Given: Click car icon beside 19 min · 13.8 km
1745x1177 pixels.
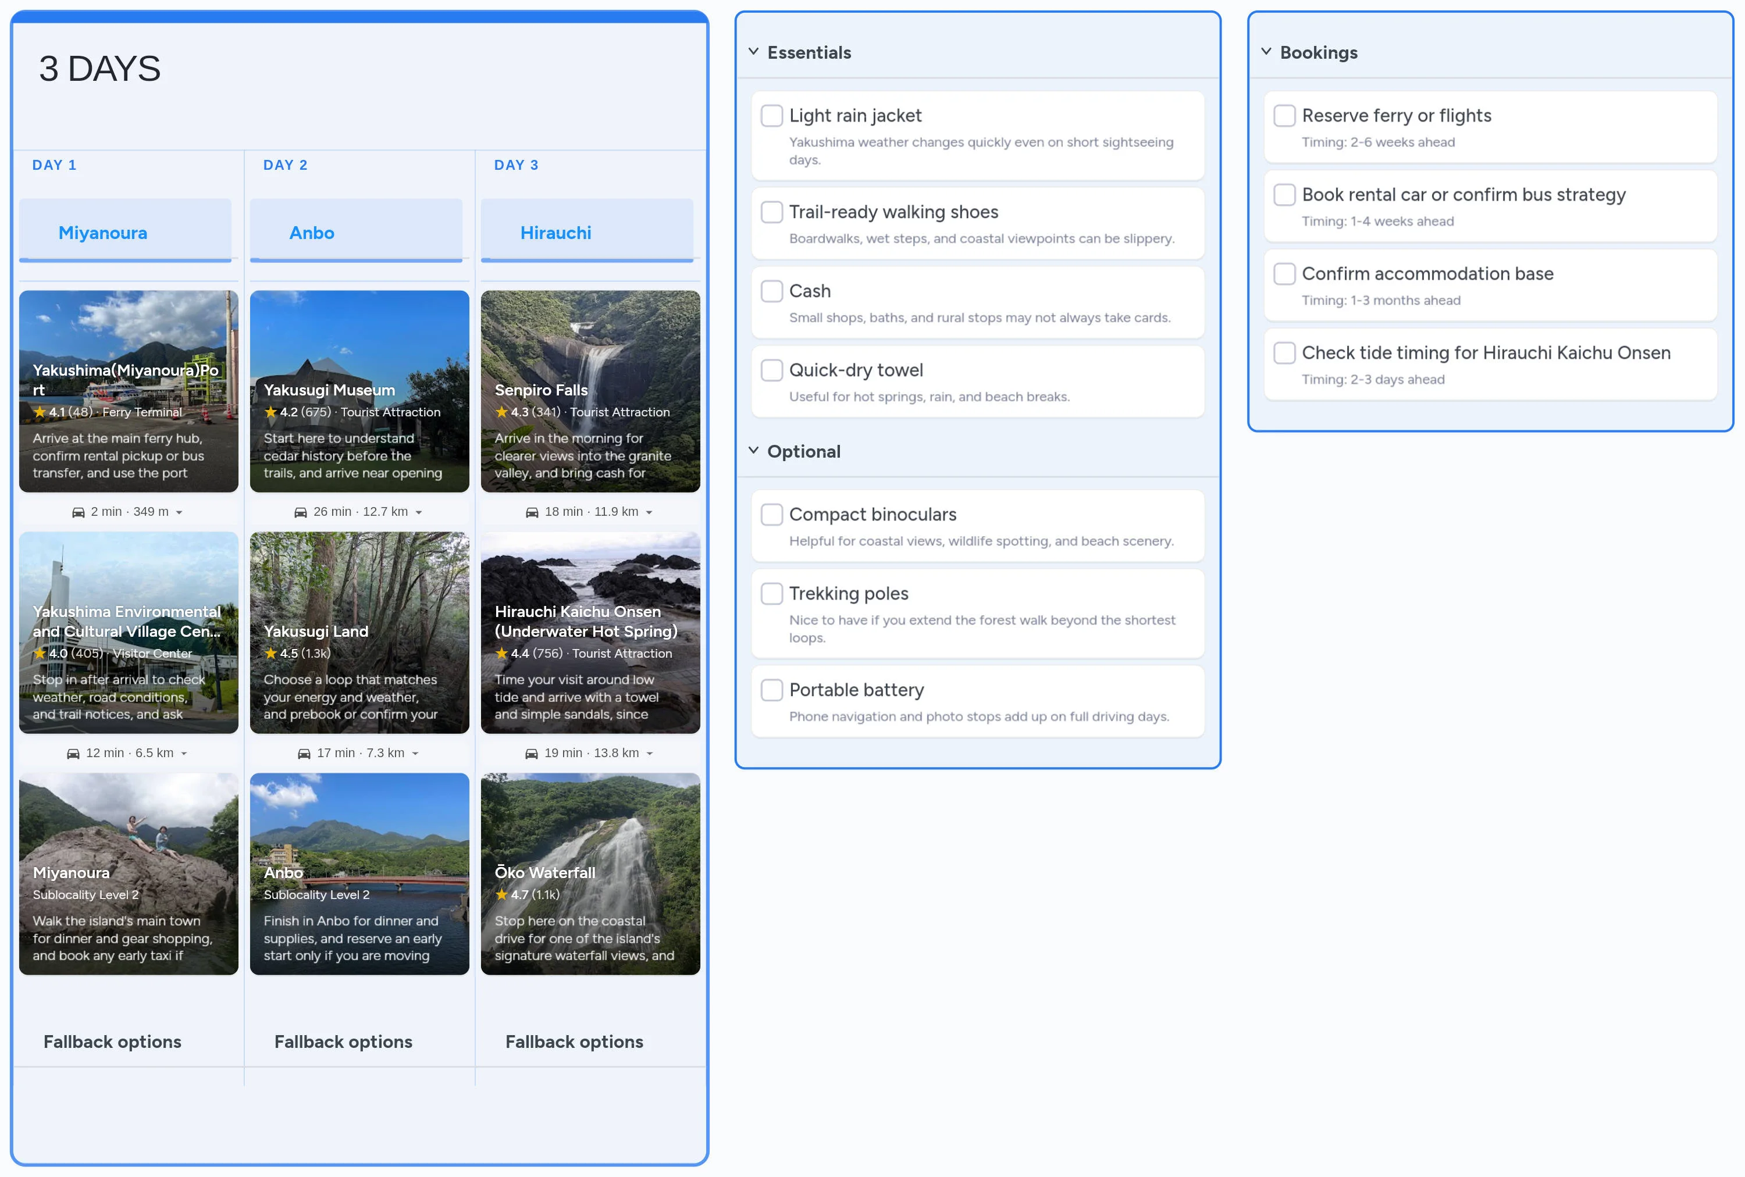Looking at the screenshot, I should (x=531, y=753).
